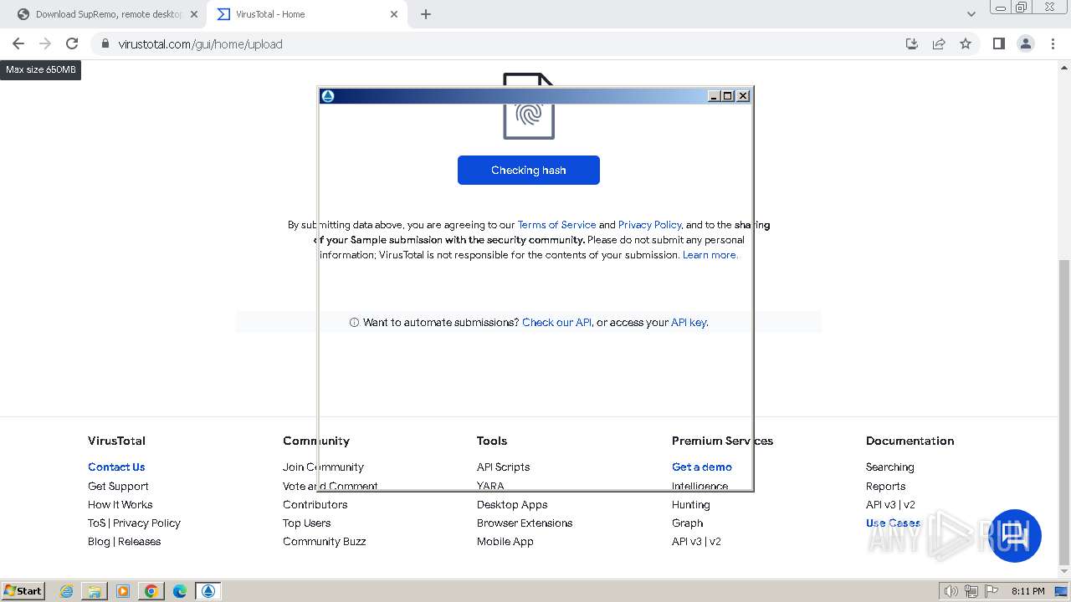Open Action Center flag in tray

coord(992,591)
